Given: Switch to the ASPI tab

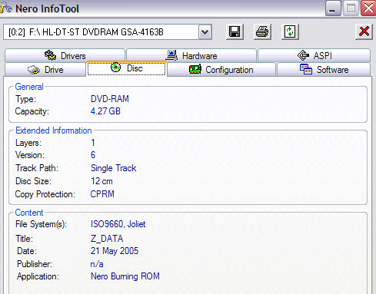Looking at the screenshot, I should 314,55.
